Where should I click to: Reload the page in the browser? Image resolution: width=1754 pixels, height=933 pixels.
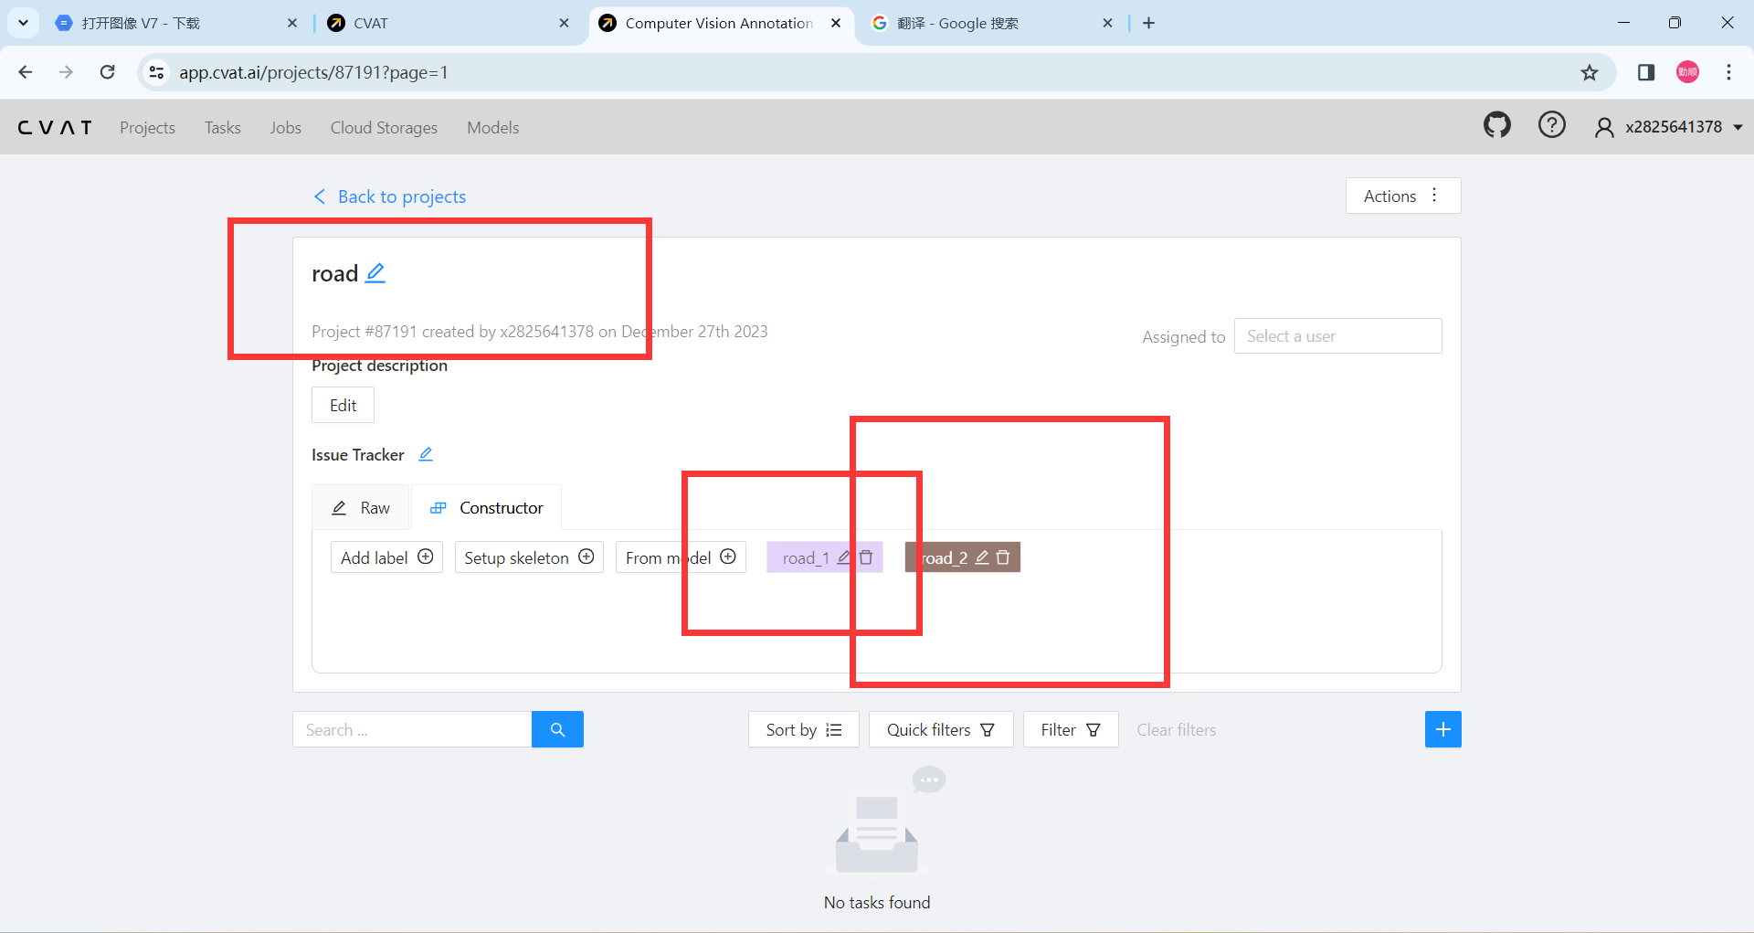tap(108, 72)
